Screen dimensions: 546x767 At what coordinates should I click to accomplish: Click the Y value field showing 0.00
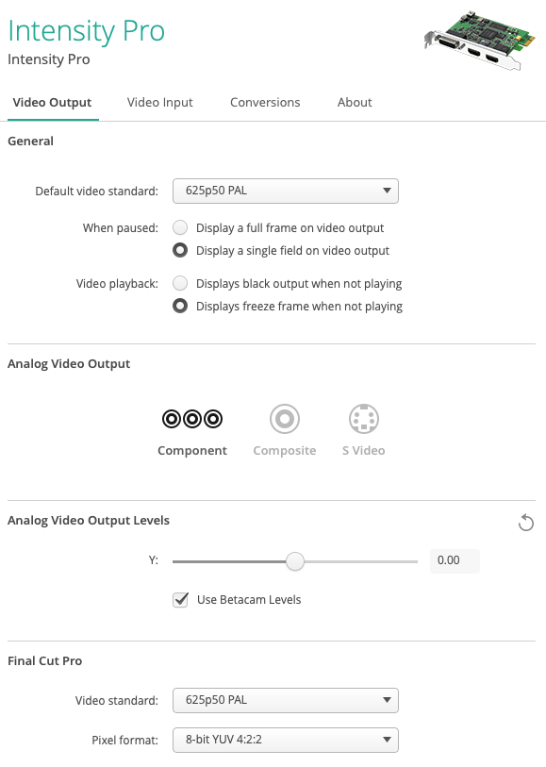point(455,560)
